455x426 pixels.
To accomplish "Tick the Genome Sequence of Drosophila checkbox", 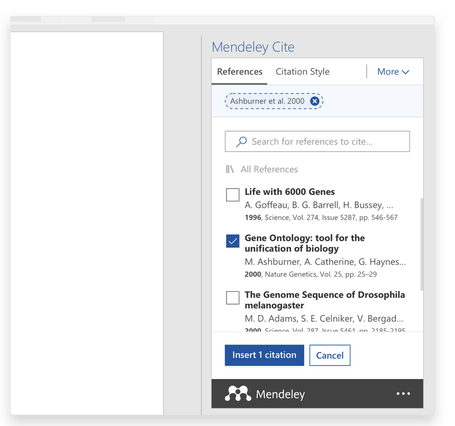I will coord(233,297).
